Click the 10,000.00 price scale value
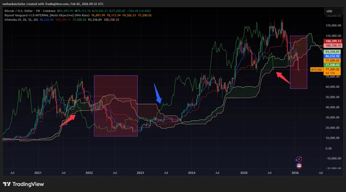Screen dimensions: 346x192 click(x=333, y=138)
